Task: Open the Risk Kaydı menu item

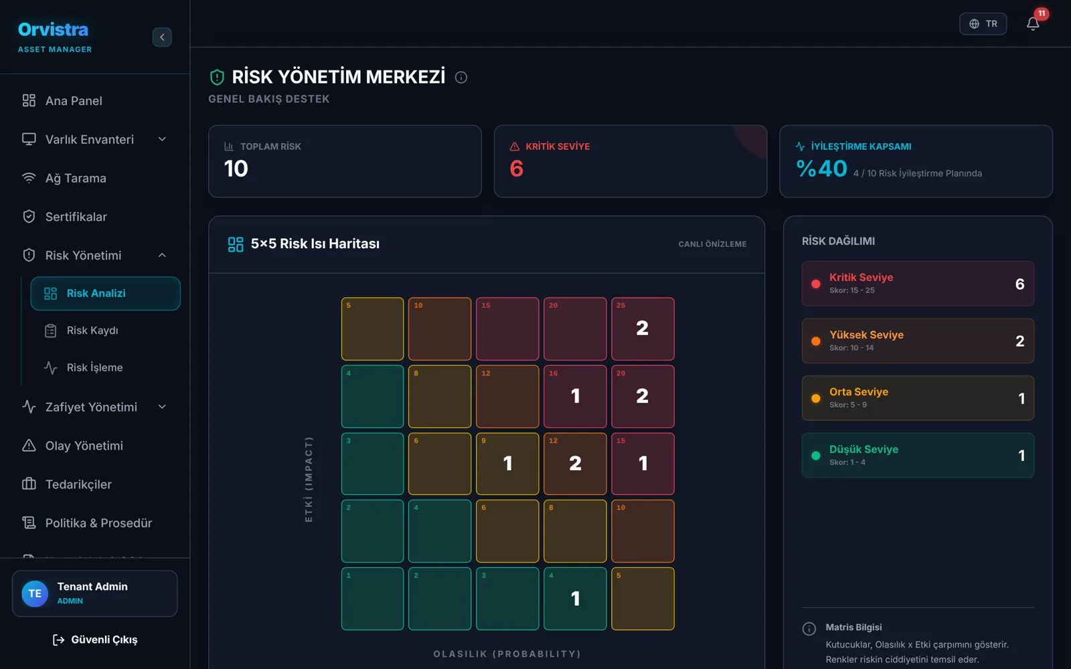Action: pos(106,330)
